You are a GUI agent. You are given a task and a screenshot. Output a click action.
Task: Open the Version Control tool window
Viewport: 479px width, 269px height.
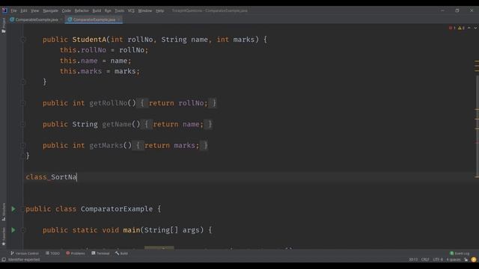click(25, 253)
